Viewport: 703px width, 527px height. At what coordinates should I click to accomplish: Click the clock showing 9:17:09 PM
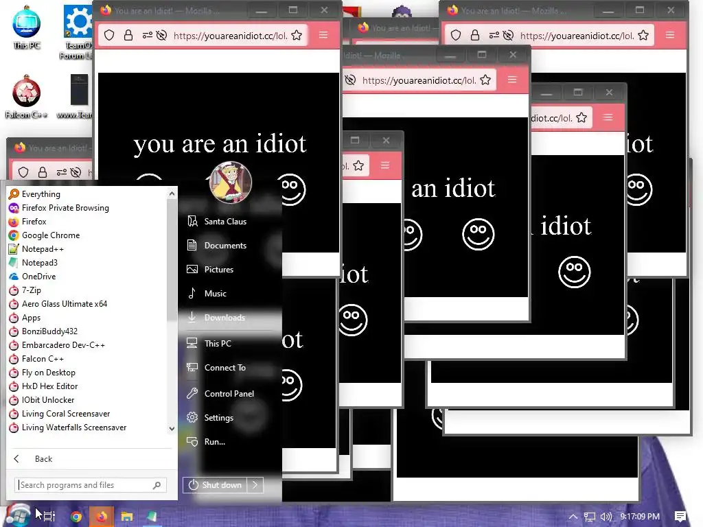tap(640, 516)
